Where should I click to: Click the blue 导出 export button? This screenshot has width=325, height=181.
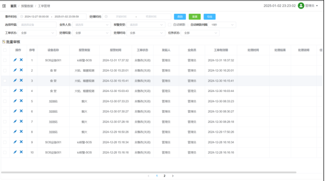[x=210, y=16]
